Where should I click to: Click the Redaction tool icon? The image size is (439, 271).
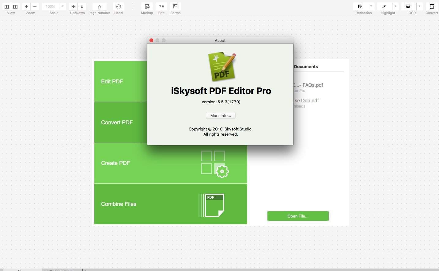point(360,6)
